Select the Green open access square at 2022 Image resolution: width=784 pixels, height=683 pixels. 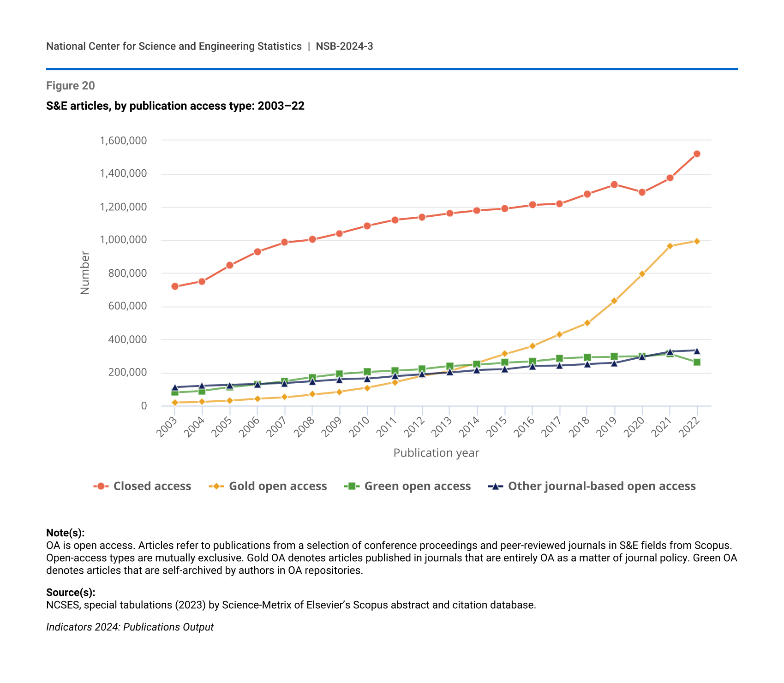point(697,362)
